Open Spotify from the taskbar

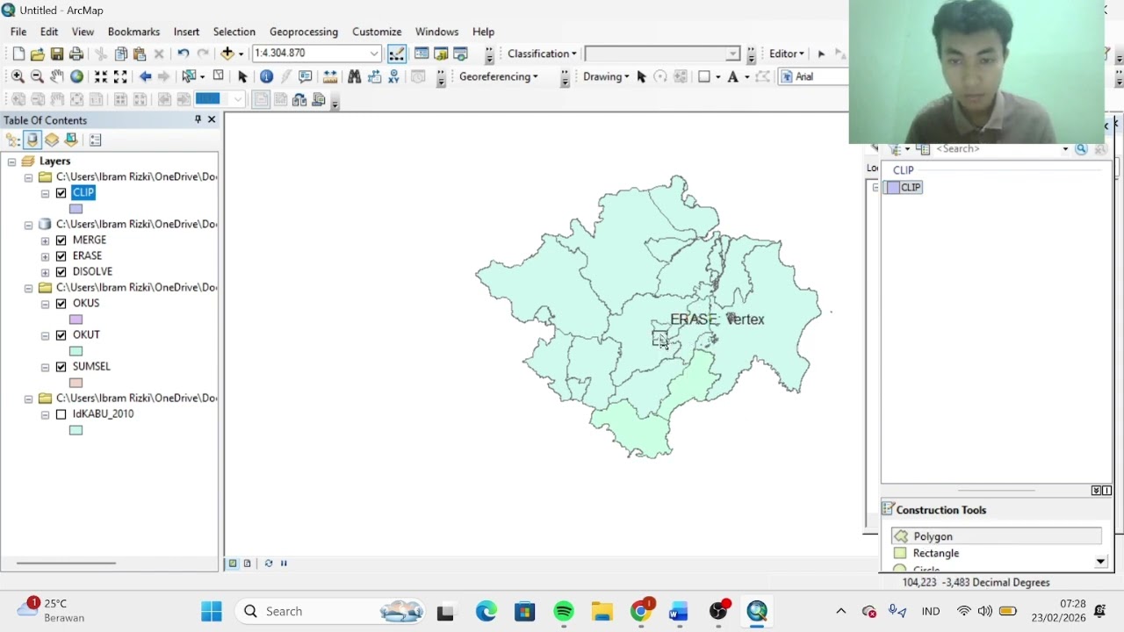pyautogui.click(x=563, y=611)
